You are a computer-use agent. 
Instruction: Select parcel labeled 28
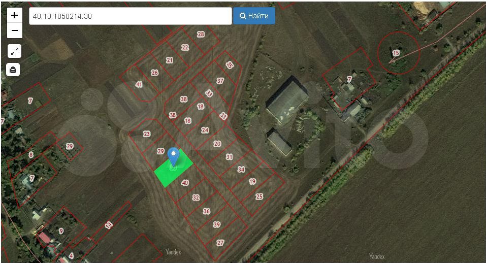201,35
